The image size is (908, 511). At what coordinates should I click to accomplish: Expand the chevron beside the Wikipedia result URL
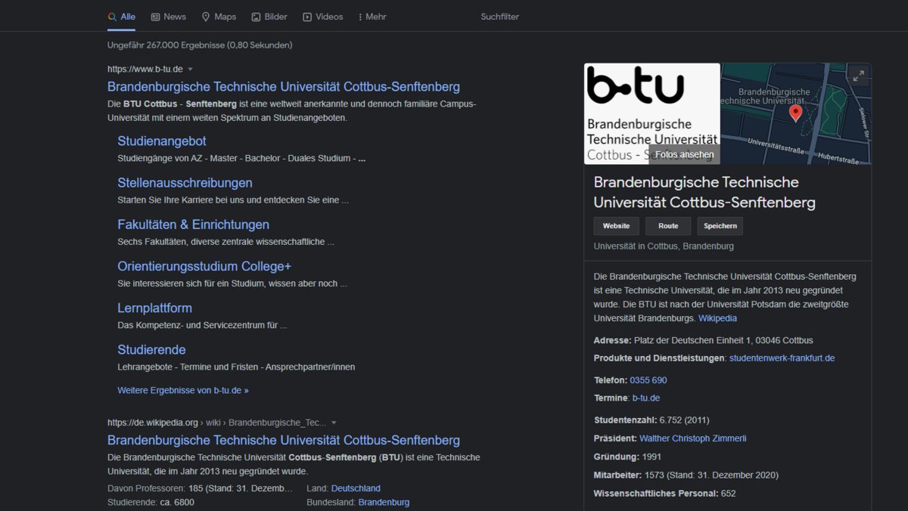[x=334, y=423]
